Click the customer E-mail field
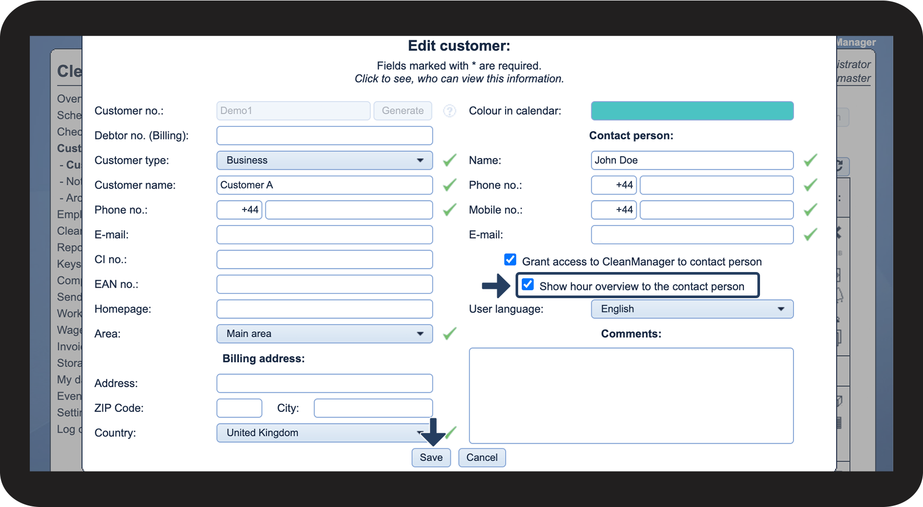Image resolution: width=923 pixels, height=507 pixels. (324, 234)
